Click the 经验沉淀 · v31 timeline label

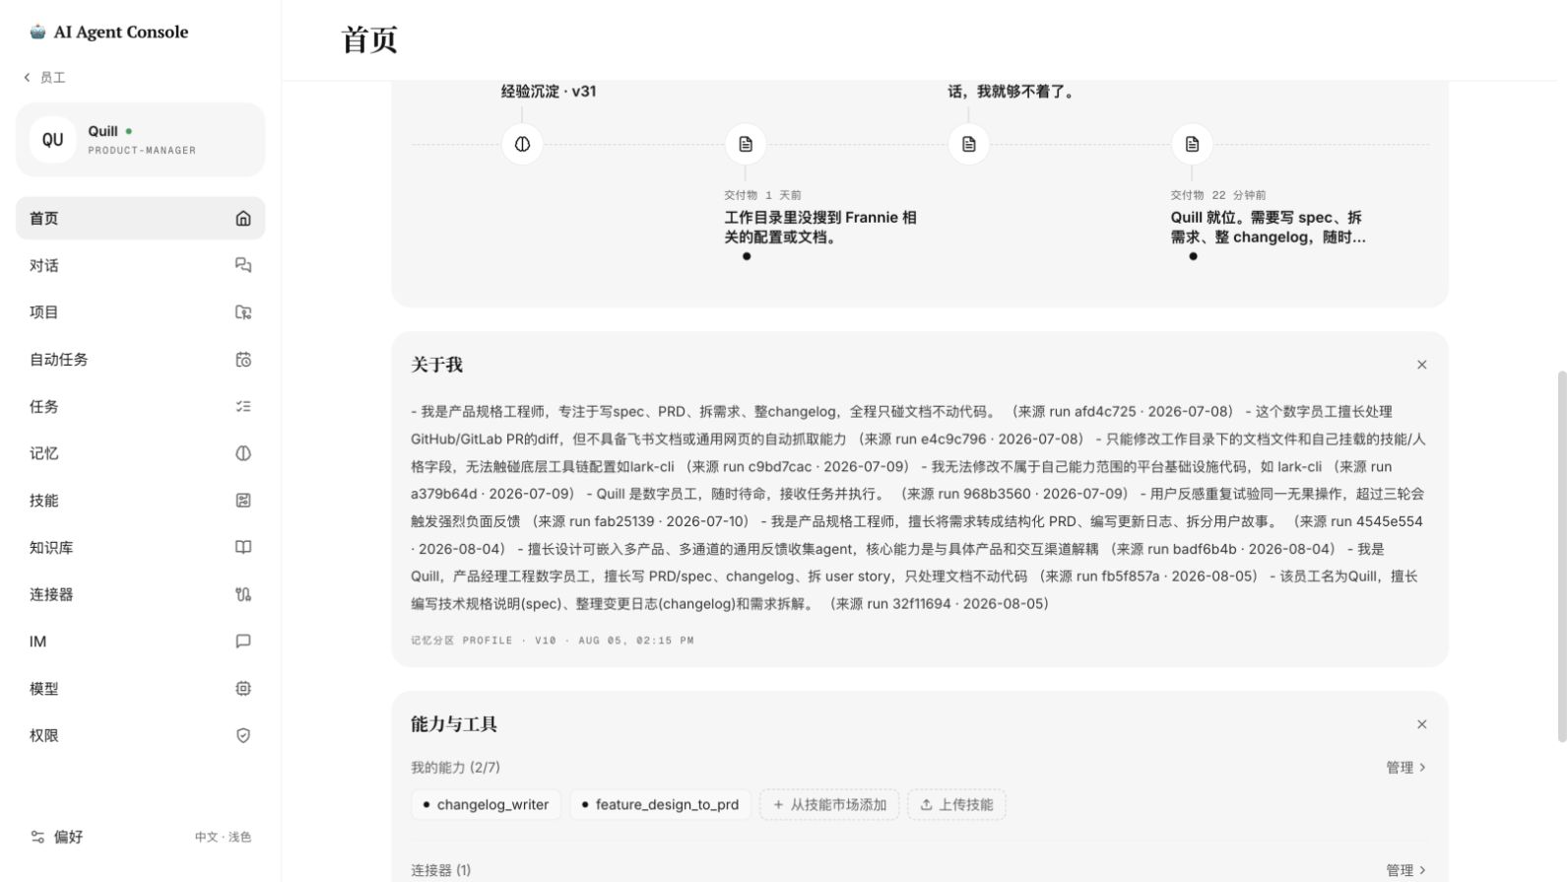[549, 92]
